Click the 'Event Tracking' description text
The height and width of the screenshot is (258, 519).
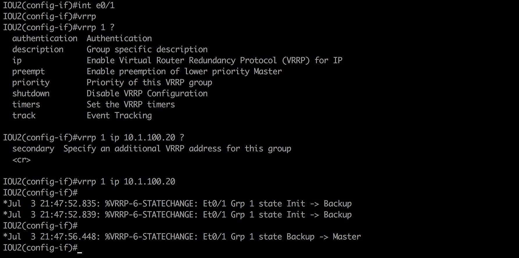pos(119,115)
